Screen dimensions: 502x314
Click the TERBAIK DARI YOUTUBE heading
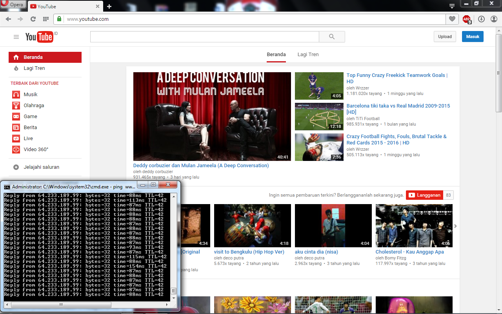coord(35,83)
